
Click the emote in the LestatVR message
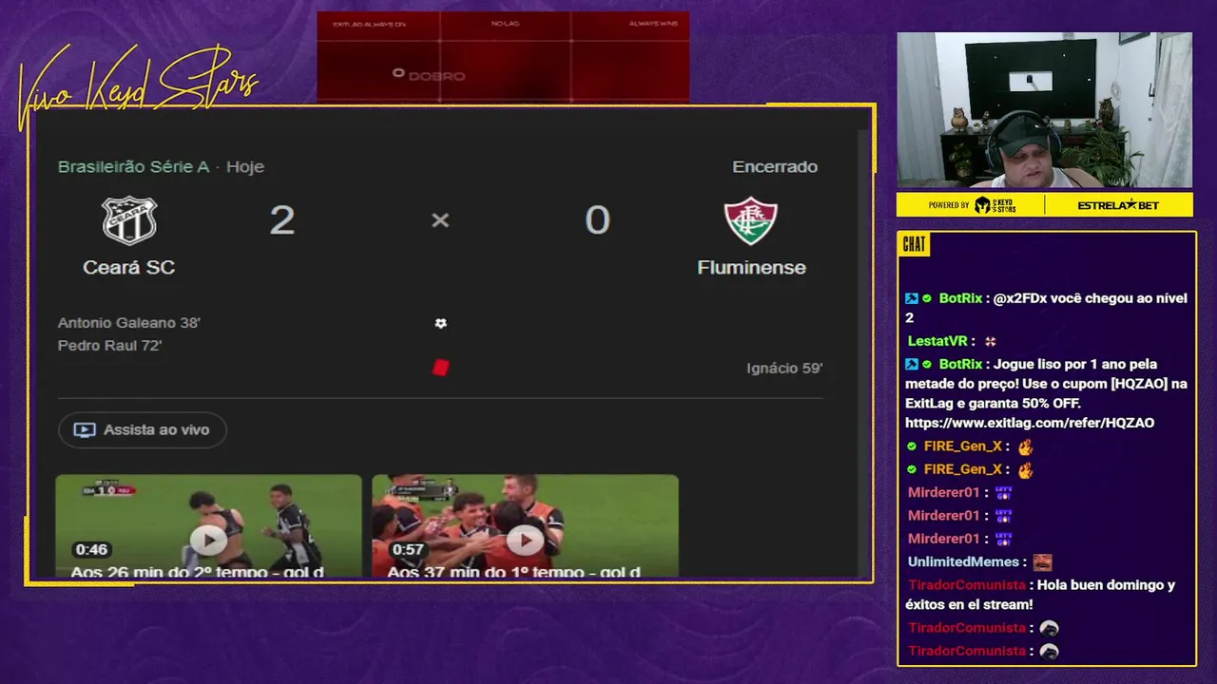[x=990, y=341]
